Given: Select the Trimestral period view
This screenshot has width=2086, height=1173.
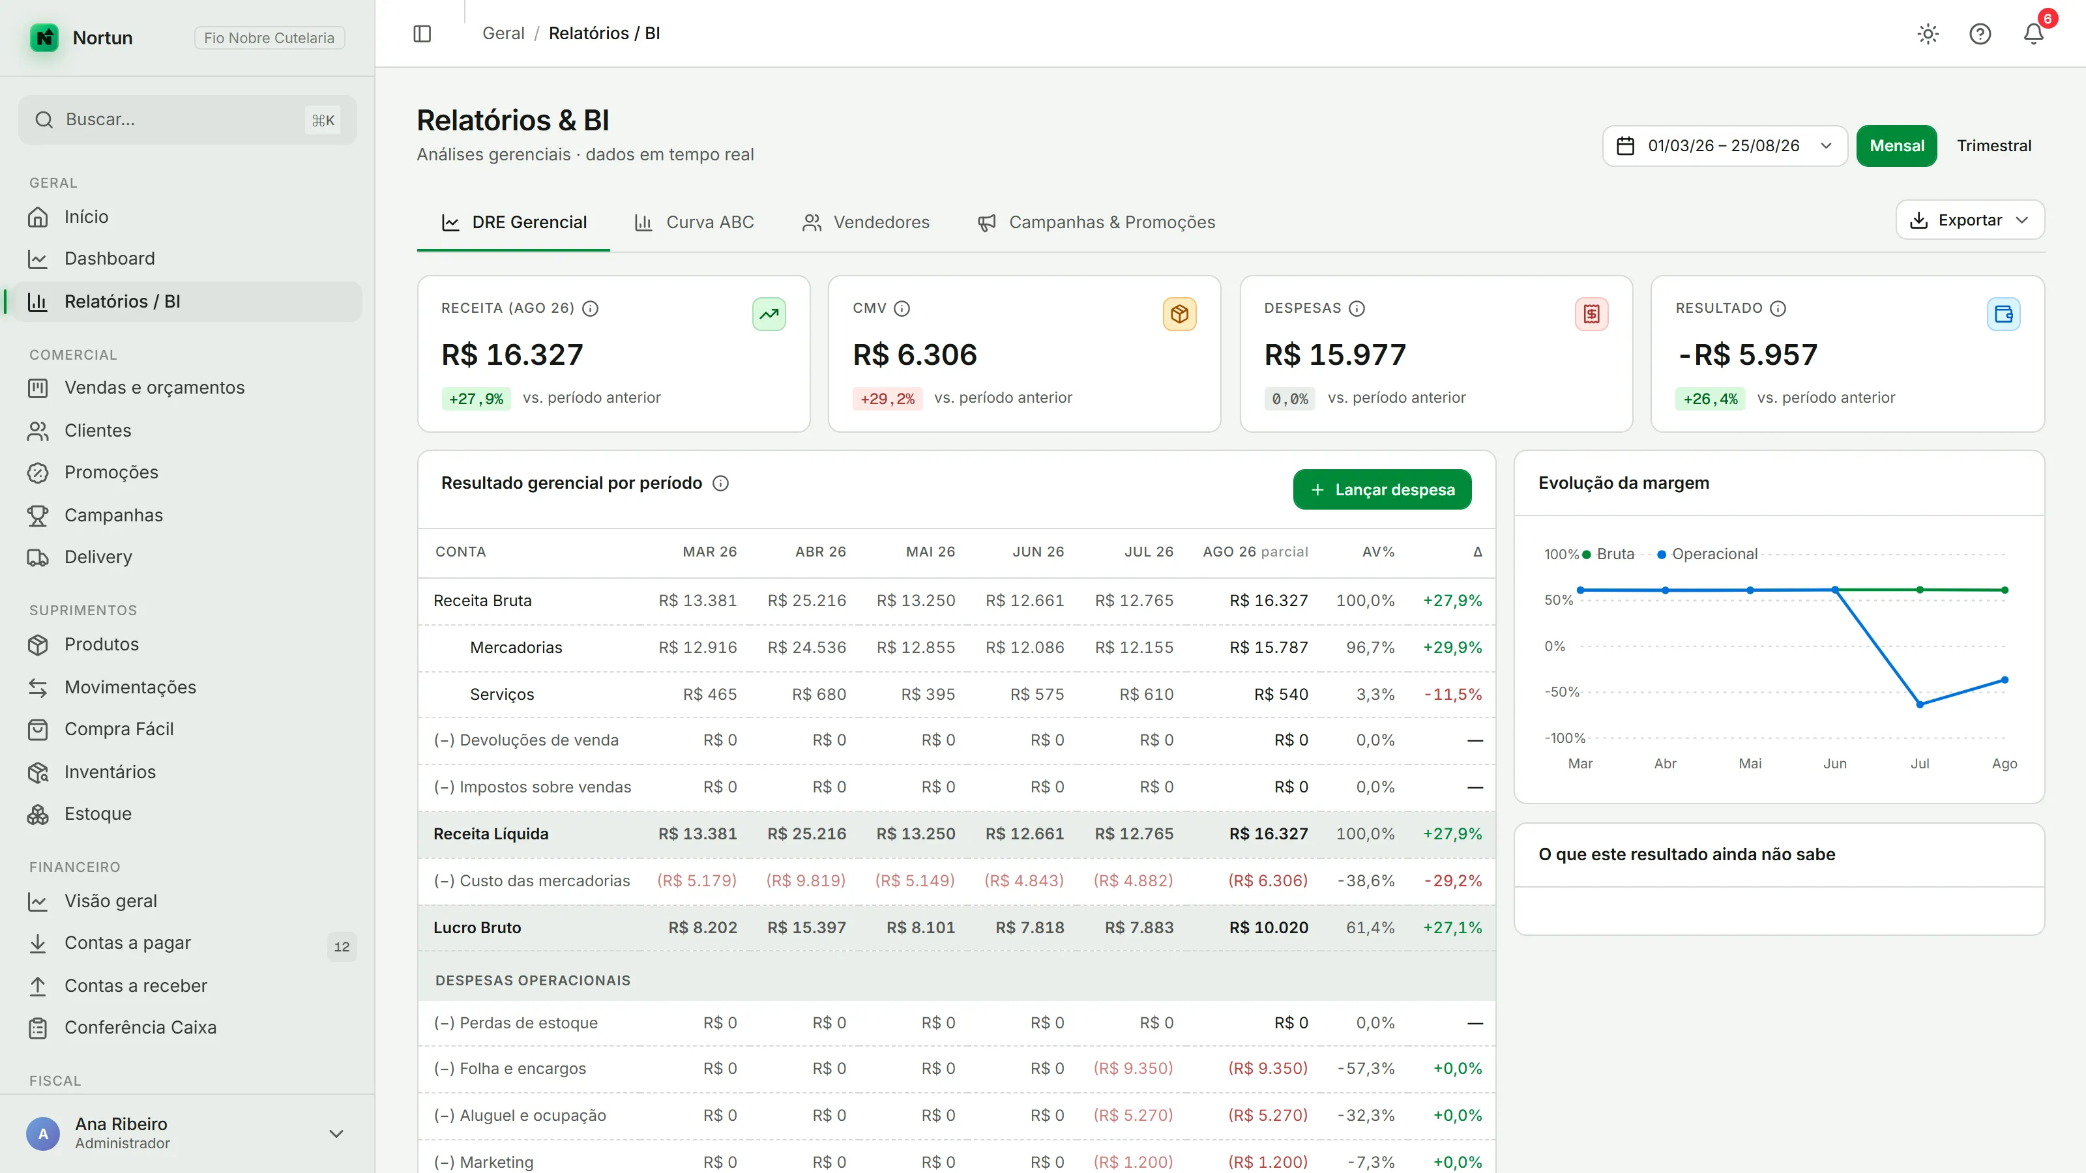Looking at the screenshot, I should [1993, 146].
